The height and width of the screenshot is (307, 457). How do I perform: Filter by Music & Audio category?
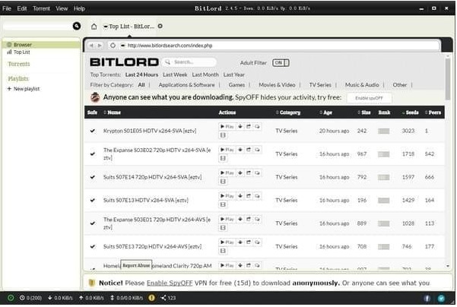coord(362,85)
